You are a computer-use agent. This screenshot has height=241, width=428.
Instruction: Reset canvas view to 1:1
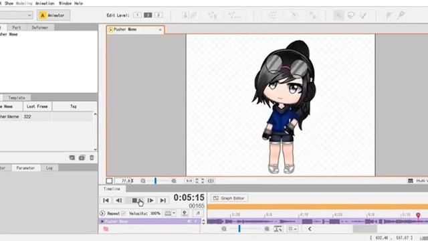189,181
